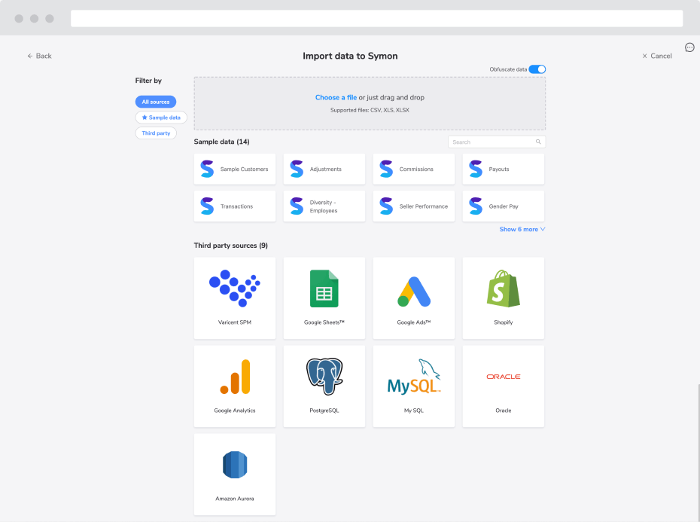Click the Sample Customers label

pos(244,169)
